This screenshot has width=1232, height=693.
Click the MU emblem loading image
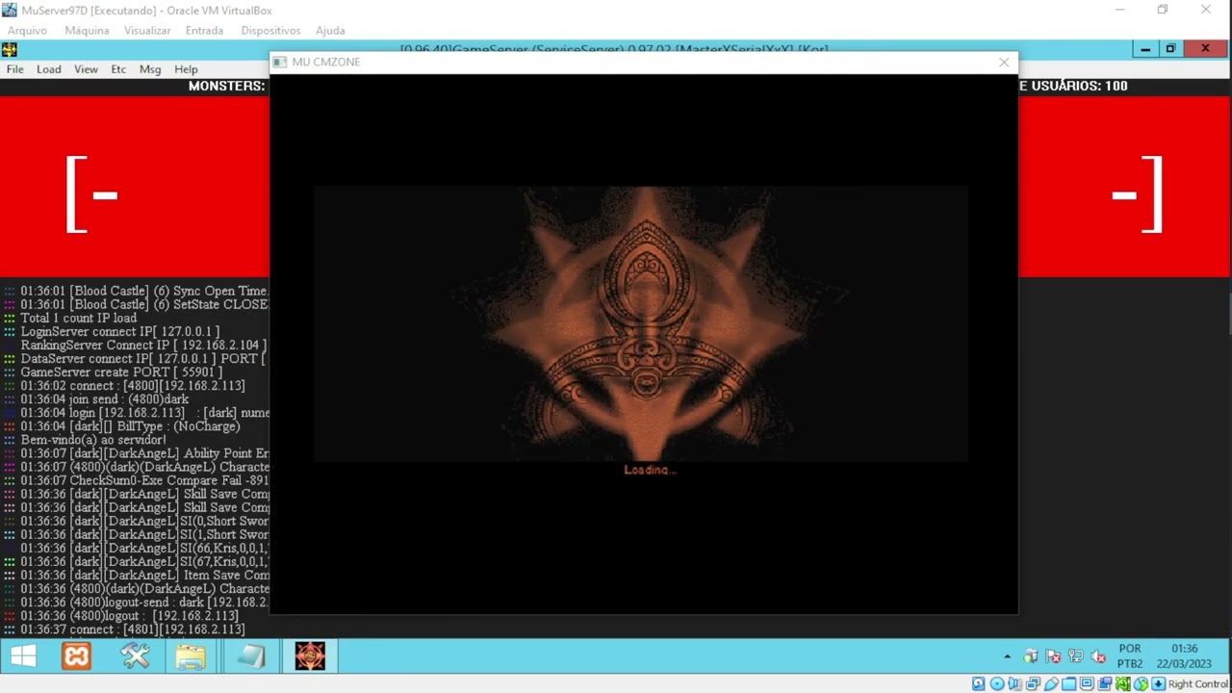(641, 324)
